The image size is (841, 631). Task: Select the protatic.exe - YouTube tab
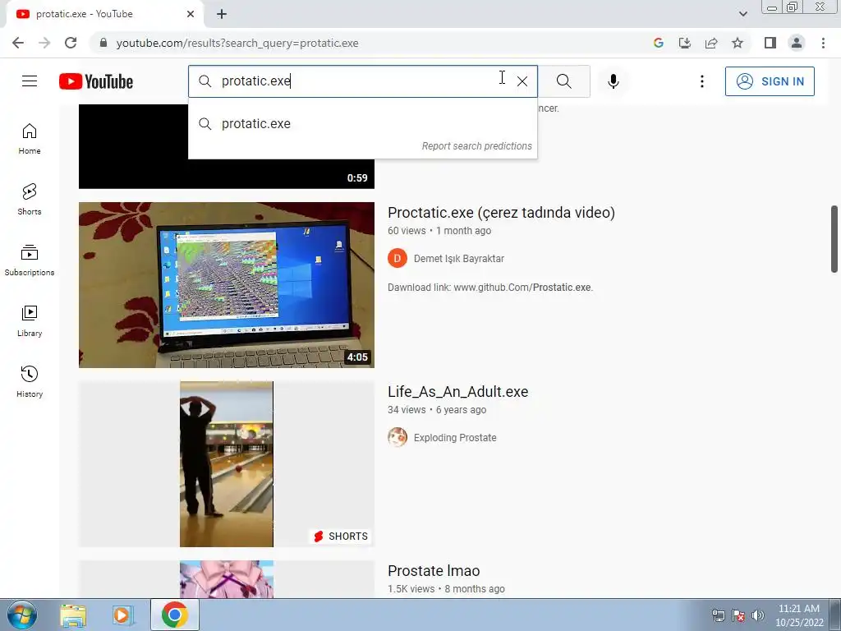[104, 14]
